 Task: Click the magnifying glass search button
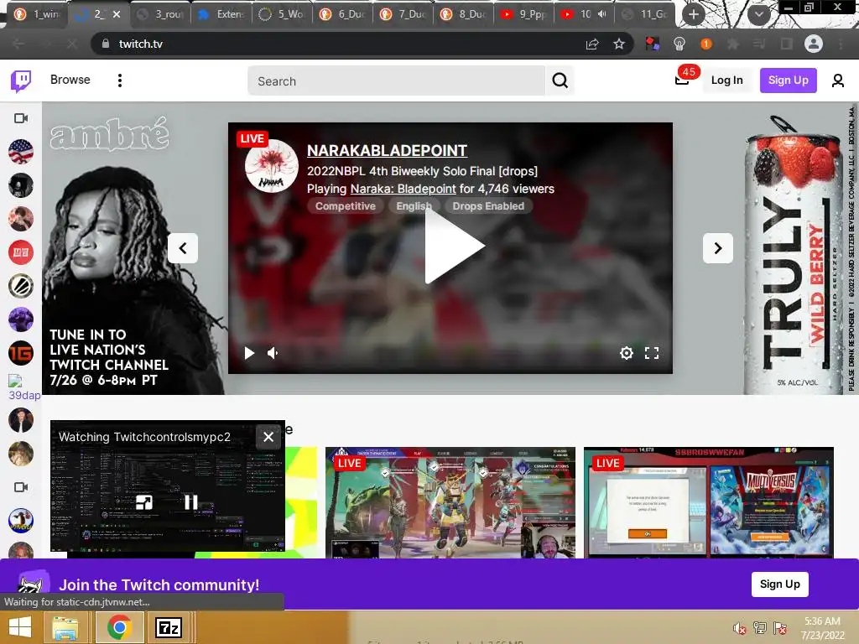point(560,80)
